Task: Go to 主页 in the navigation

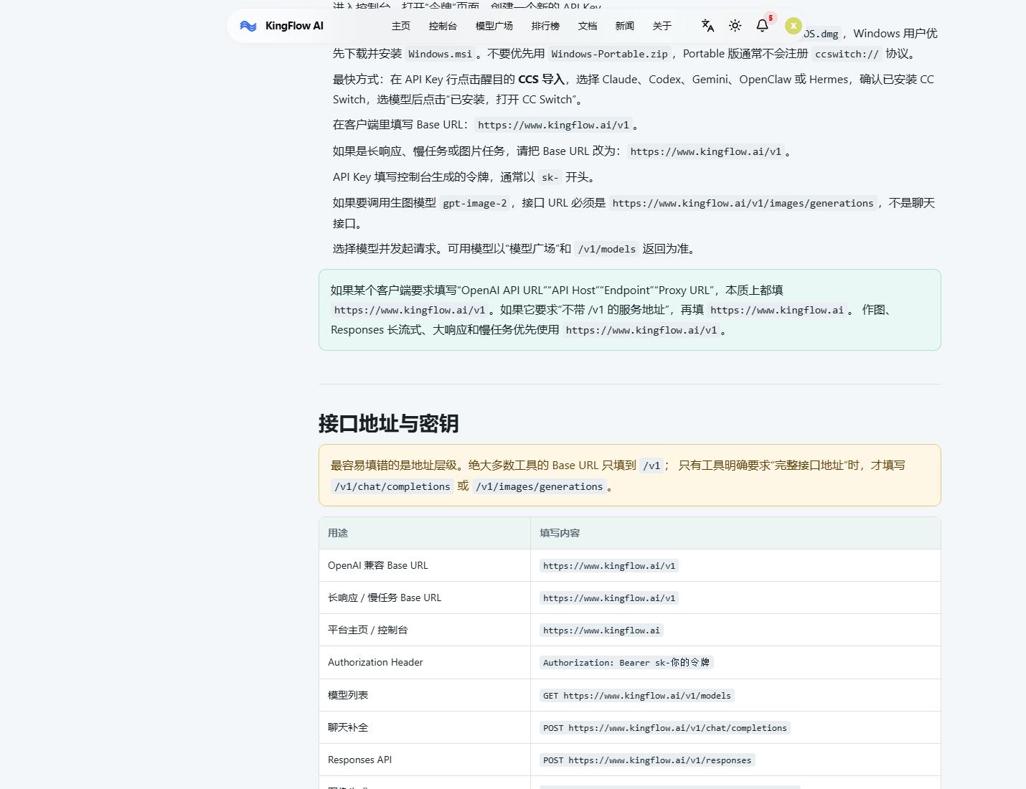Action: coord(401,26)
